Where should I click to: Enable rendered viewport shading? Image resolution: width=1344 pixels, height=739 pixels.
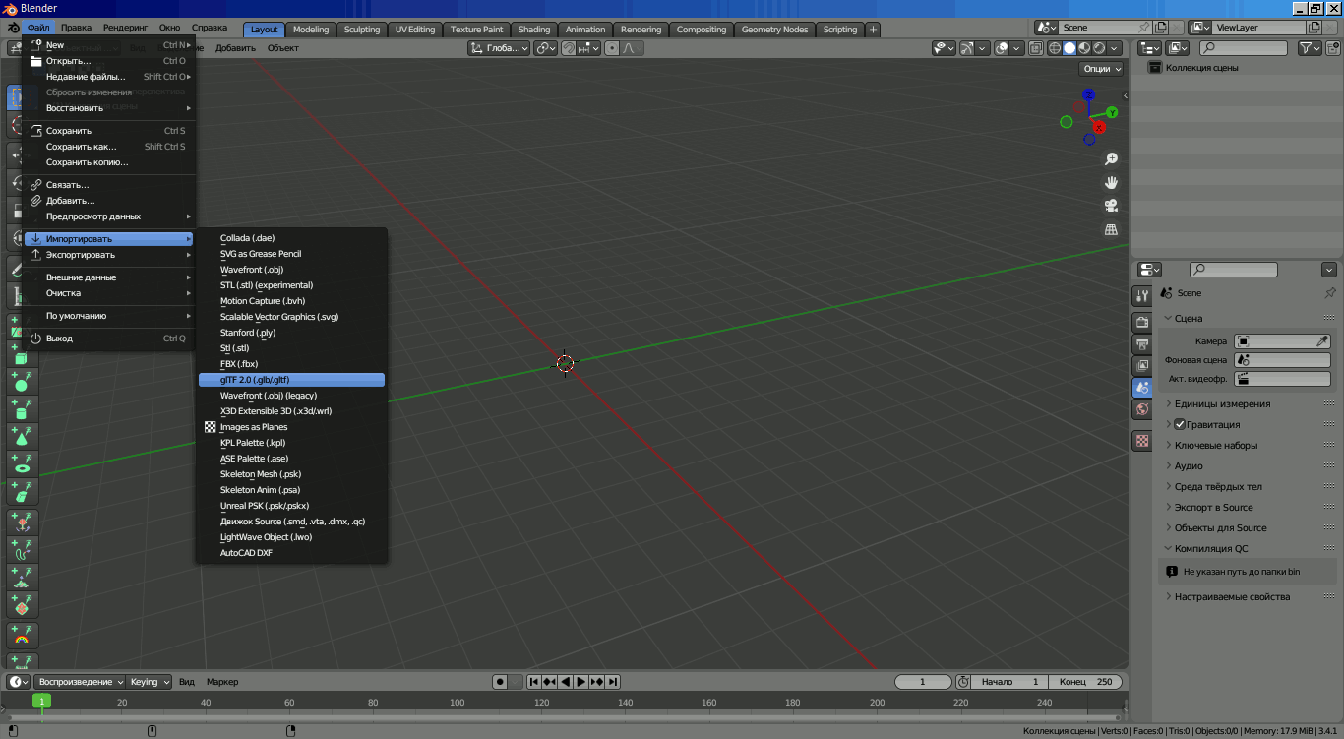(1099, 48)
